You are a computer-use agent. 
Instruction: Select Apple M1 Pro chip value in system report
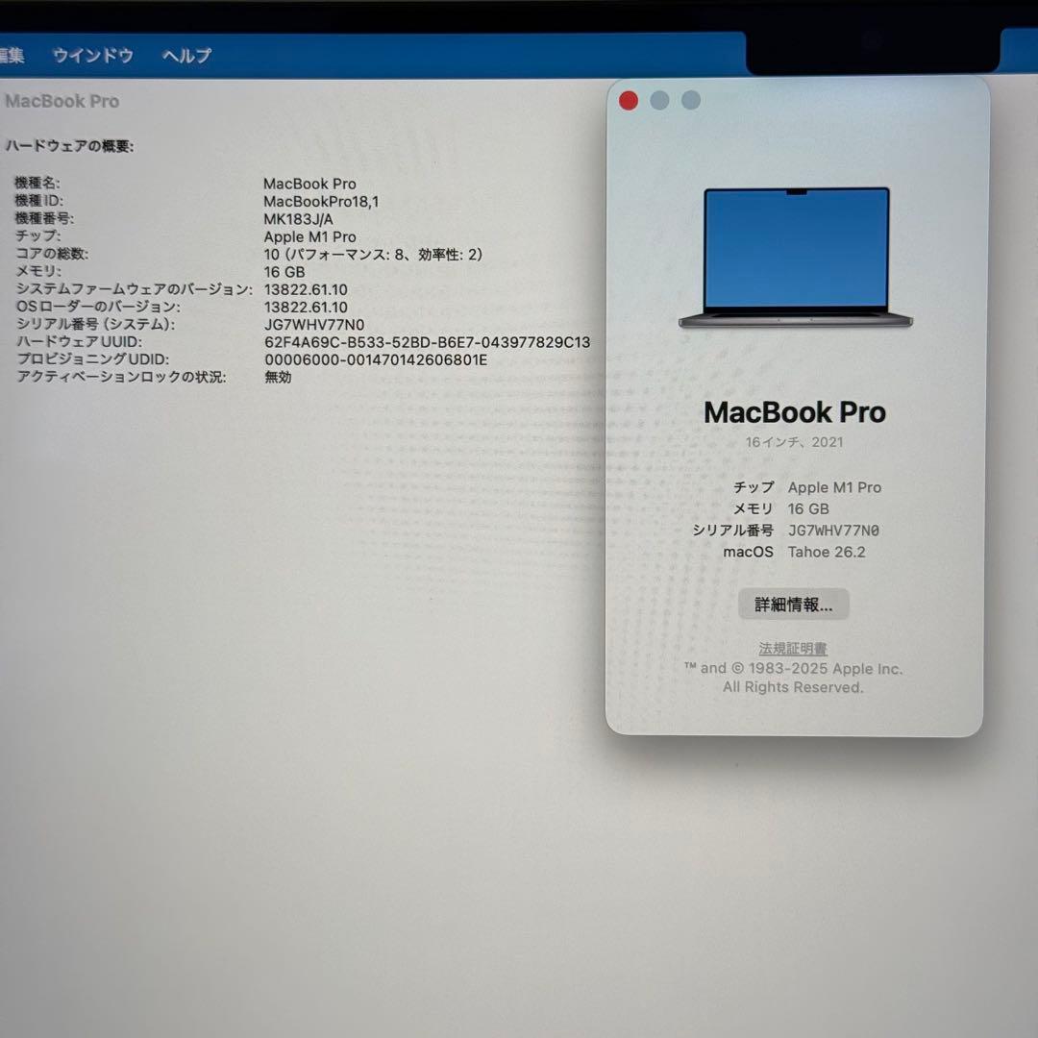click(x=309, y=237)
